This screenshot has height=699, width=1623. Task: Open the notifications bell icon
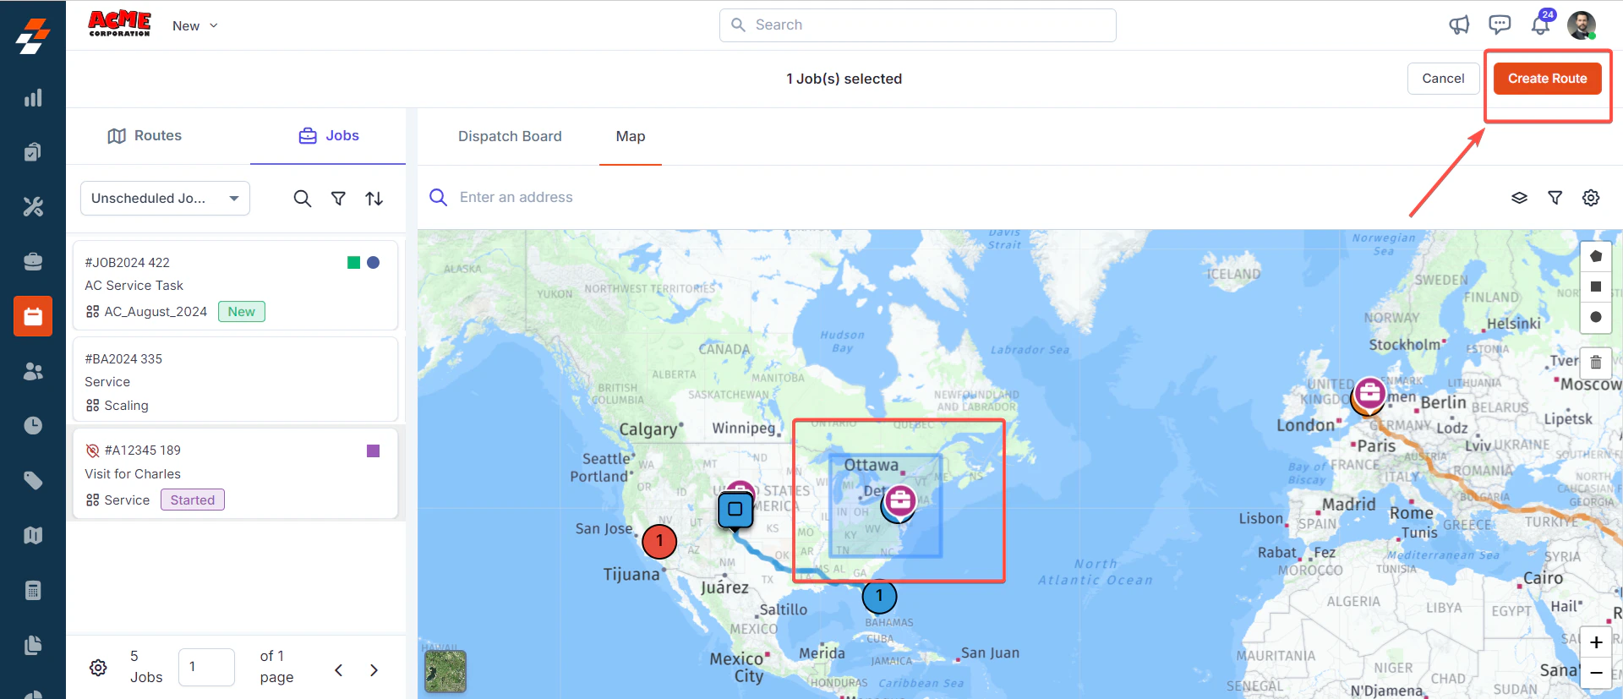(x=1540, y=25)
